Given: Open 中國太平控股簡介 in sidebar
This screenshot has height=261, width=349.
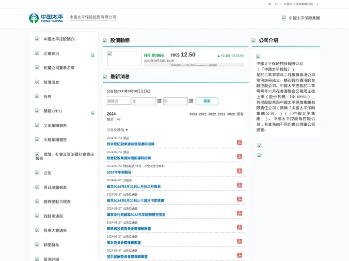Looking at the screenshot, I should 59,39.
